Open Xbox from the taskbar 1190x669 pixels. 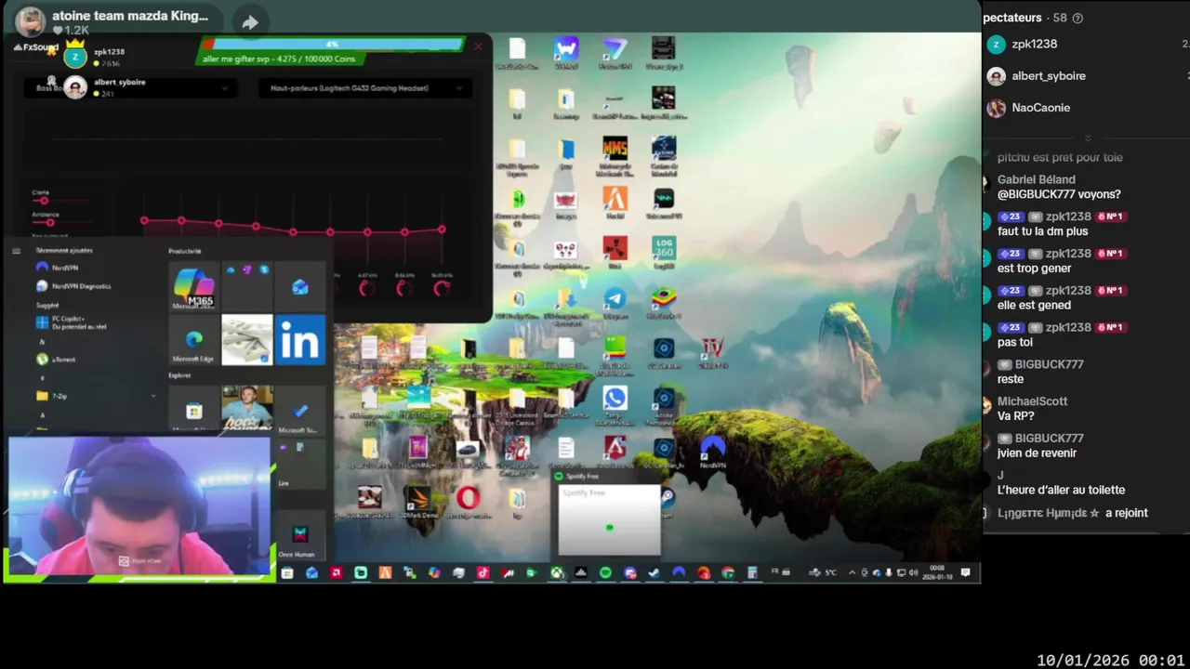(x=556, y=573)
